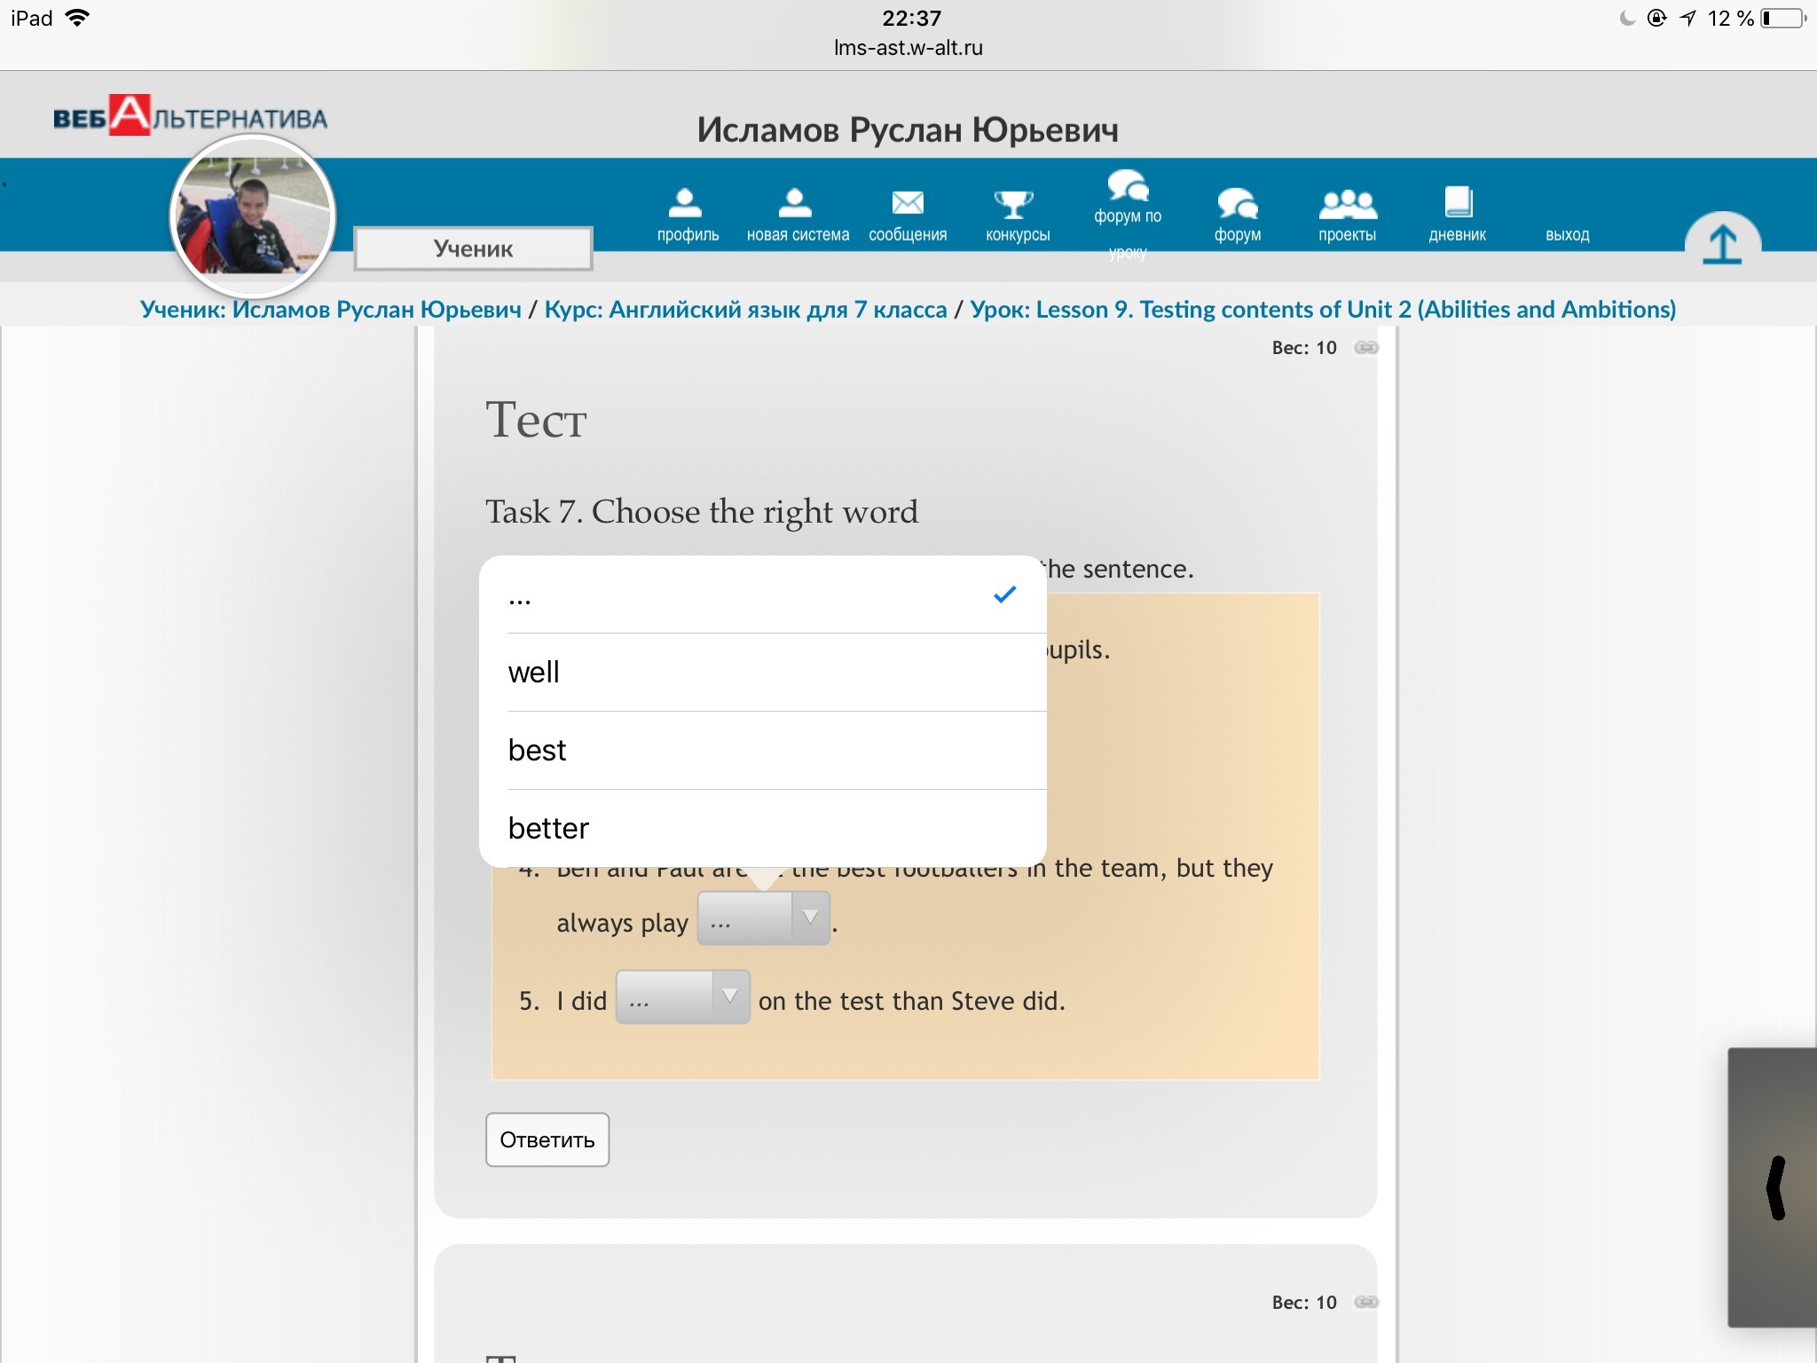Open дневник book icon
The width and height of the screenshot is (1817, 1363).
[1457, 203]
